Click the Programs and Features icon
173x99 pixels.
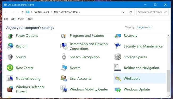point(64,36)
